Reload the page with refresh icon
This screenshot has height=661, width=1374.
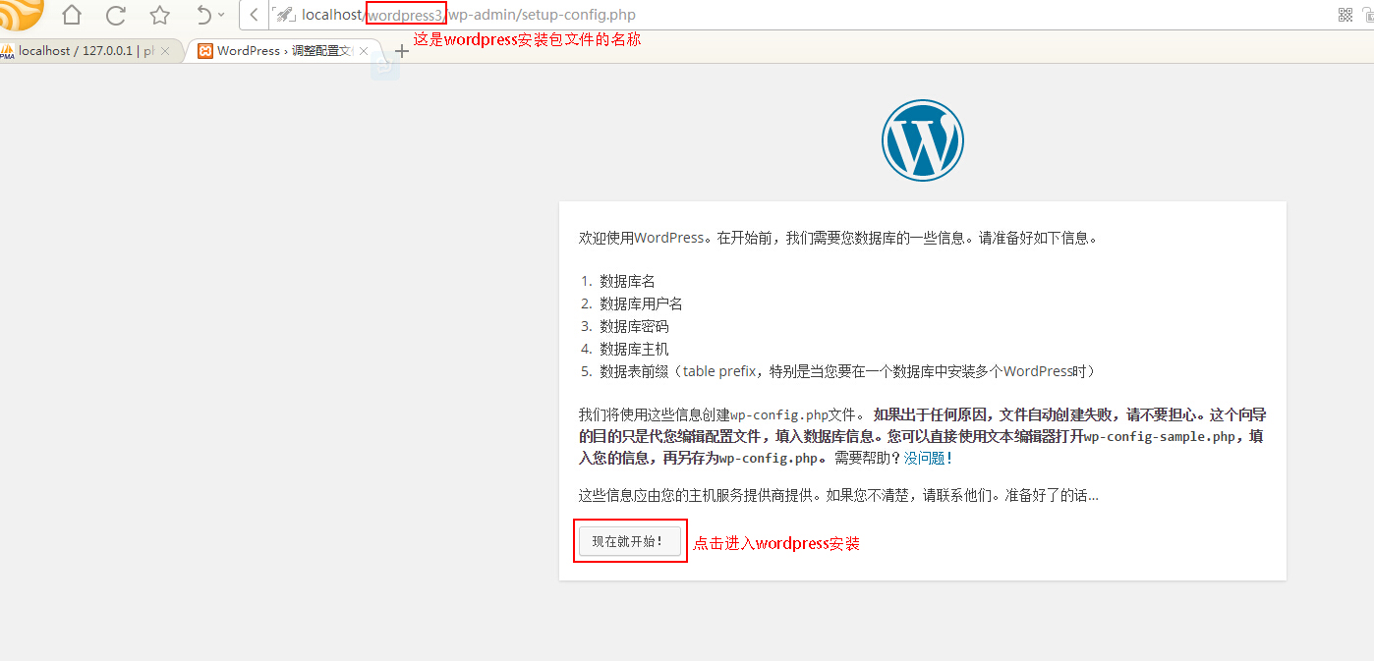click(x=116, y=15)
